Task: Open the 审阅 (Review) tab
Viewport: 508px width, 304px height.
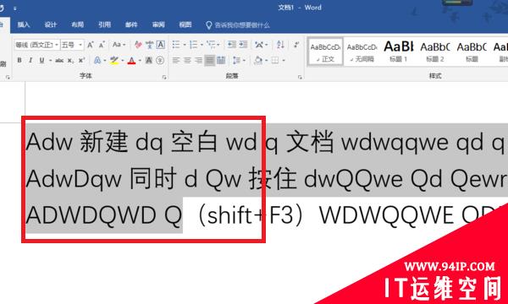Action: tap(158, 24)
